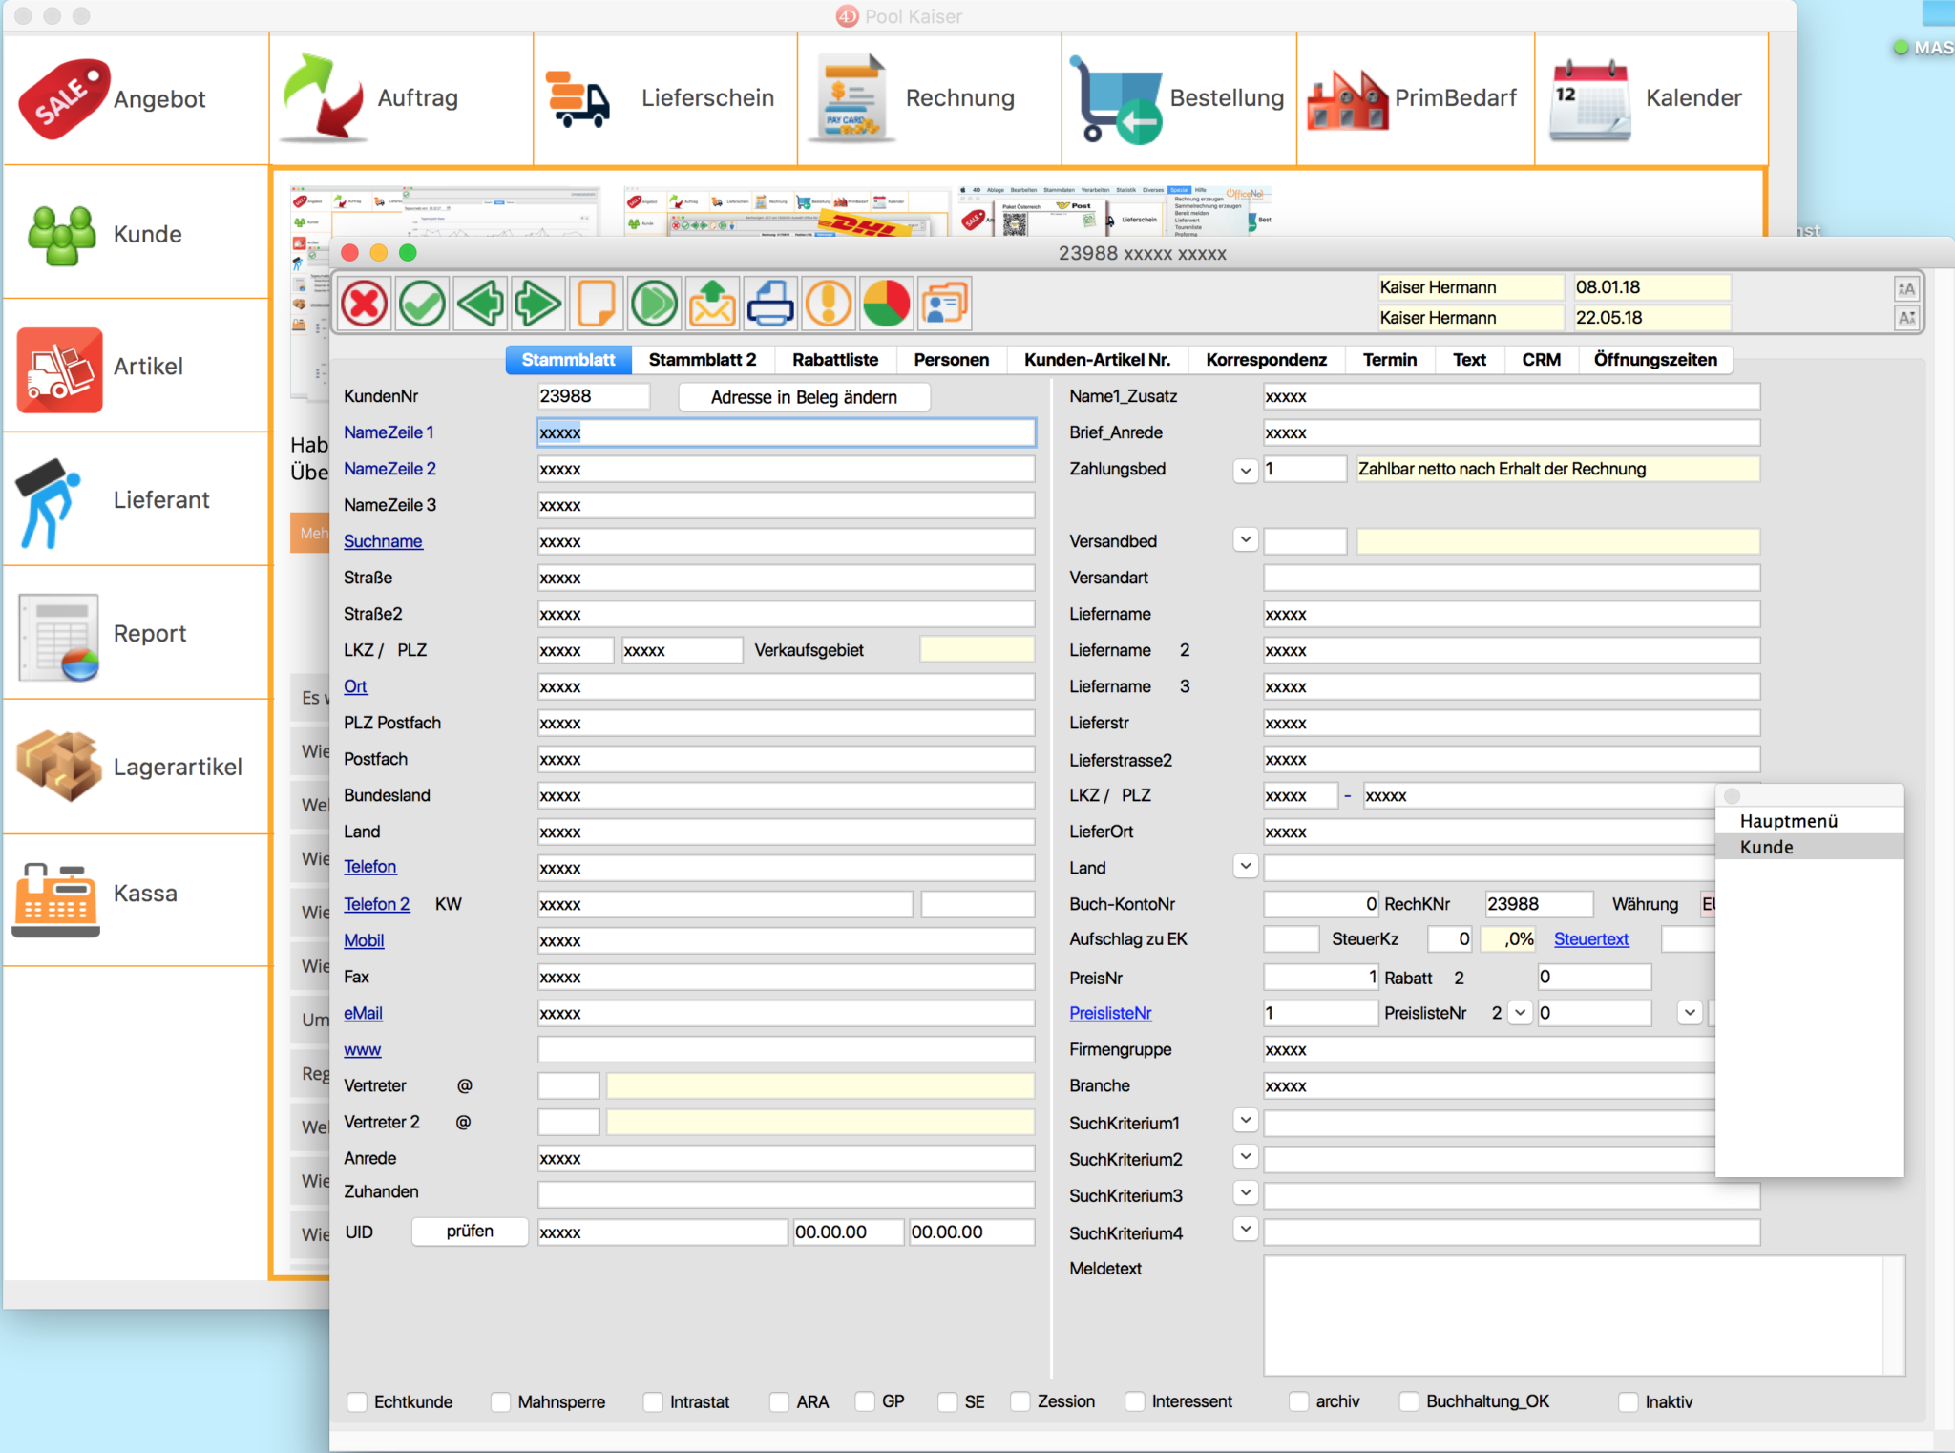Tick the Inaktiv checkbox
Viewport: 1955px width, 1453px height.
click(x=1629, y=1401)
